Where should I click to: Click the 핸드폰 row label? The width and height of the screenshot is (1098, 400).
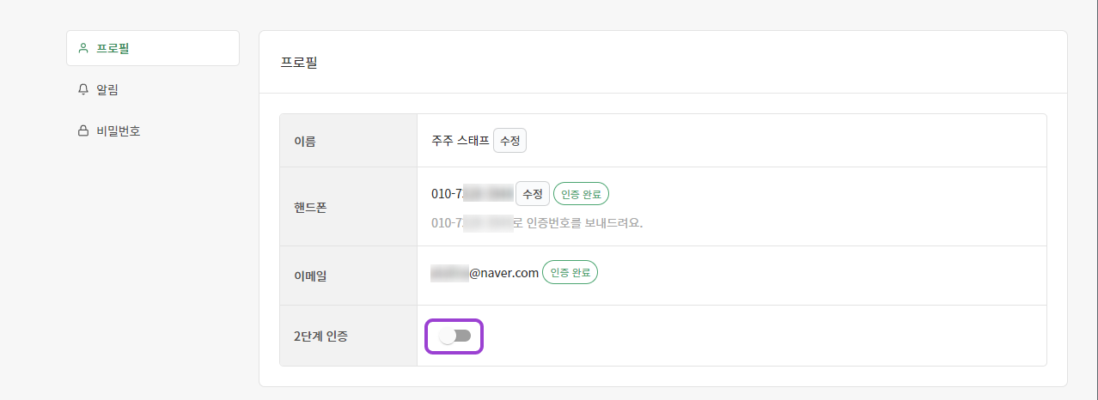tap(311, 207)
